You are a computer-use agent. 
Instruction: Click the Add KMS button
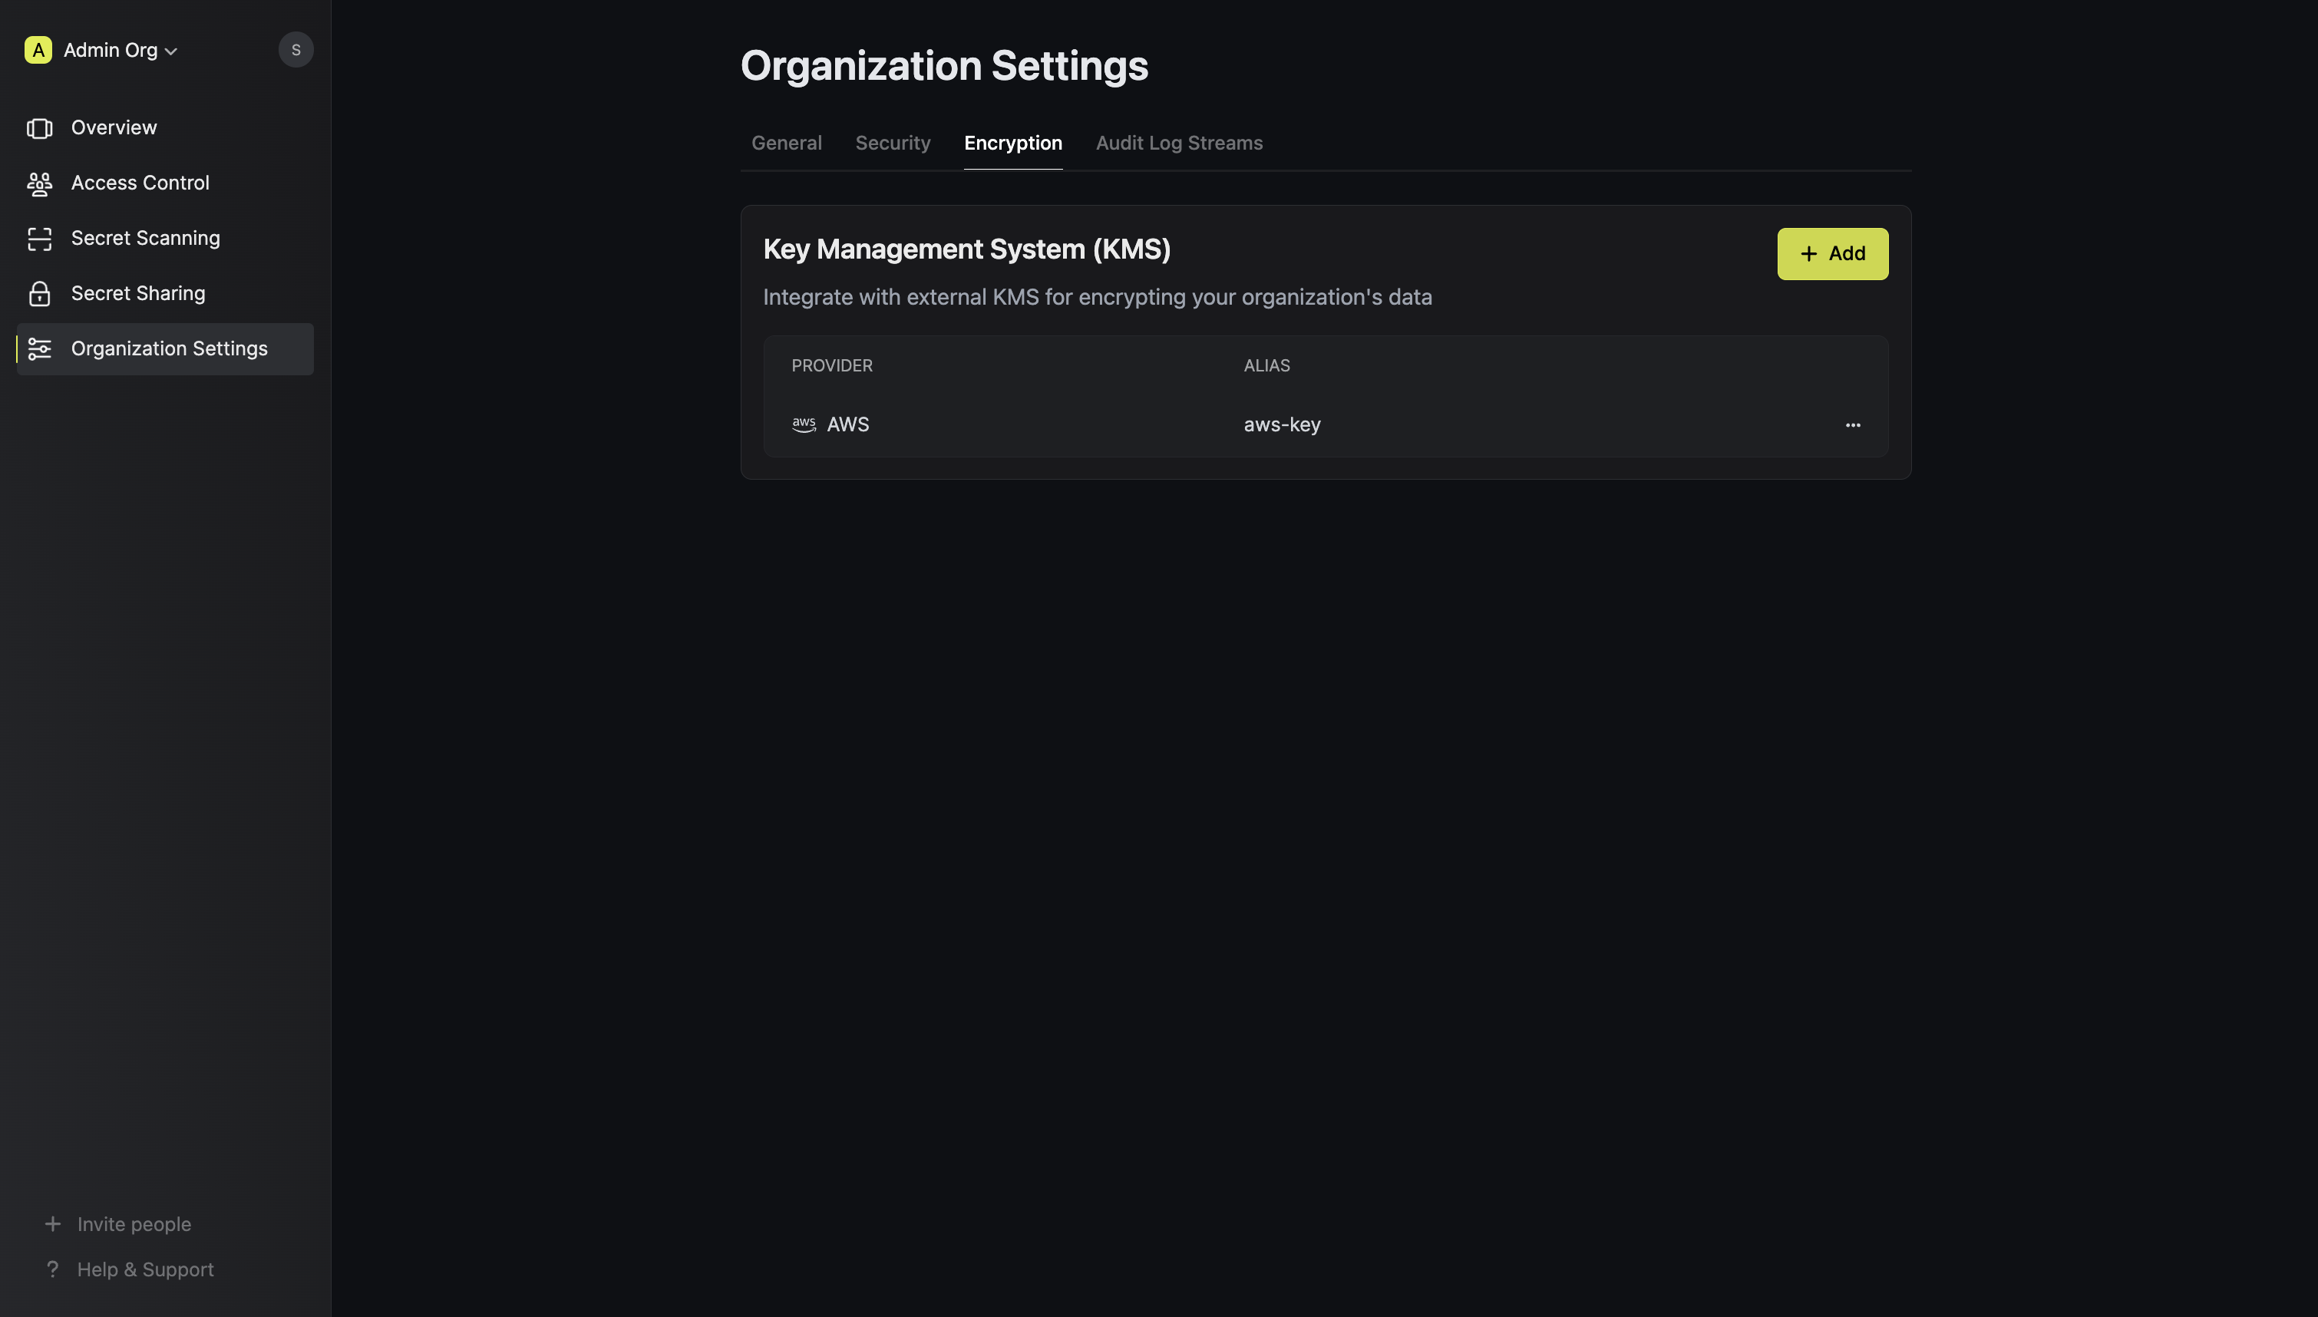pos(1832,254)
